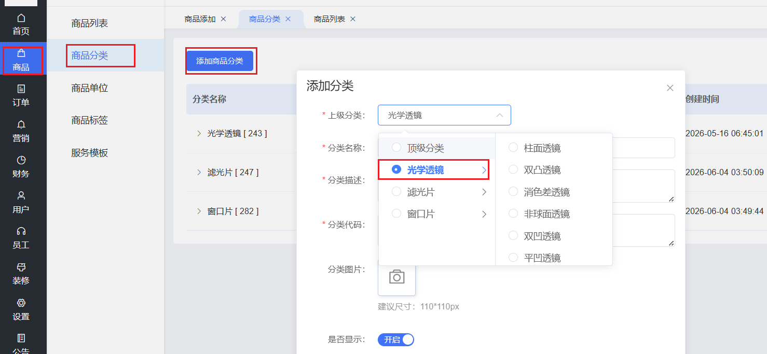Viewport: 767px width, 354px height.
Task: Open the 设置 settings gear icon
Action: click(x=21, y=303)
